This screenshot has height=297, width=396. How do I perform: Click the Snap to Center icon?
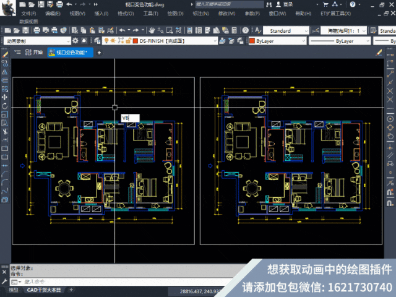390,119
